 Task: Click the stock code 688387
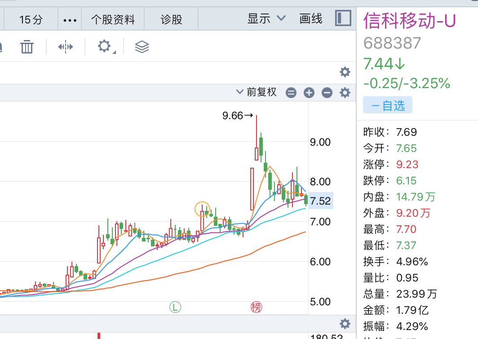coord(392,43)
